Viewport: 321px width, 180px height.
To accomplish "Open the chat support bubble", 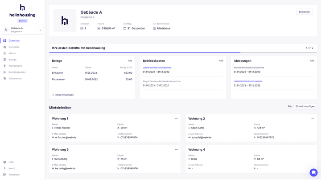I will coord(313,172).
